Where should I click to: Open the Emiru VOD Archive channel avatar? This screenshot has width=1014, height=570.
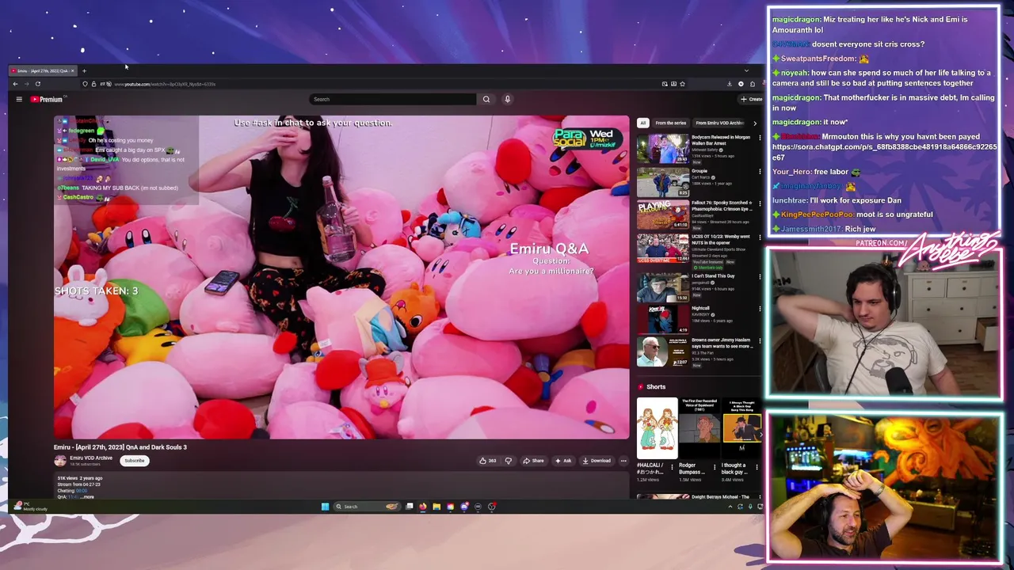(x=60, y=461)
